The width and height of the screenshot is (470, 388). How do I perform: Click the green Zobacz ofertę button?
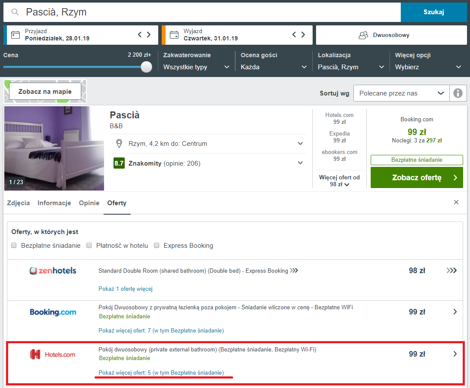click(417, 178)
